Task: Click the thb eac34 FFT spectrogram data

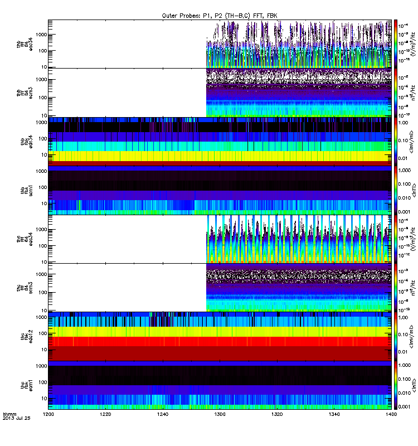Action: [x=299, y=44]
